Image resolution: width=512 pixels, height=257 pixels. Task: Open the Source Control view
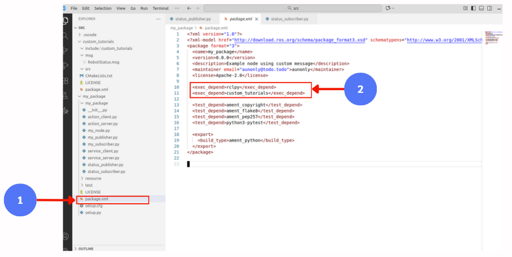(x=67, y=50)
